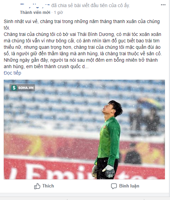Viewport: 170px width, 200px height.
Task: Click the 1 giờ timestamp link
Action: (59, 12)
